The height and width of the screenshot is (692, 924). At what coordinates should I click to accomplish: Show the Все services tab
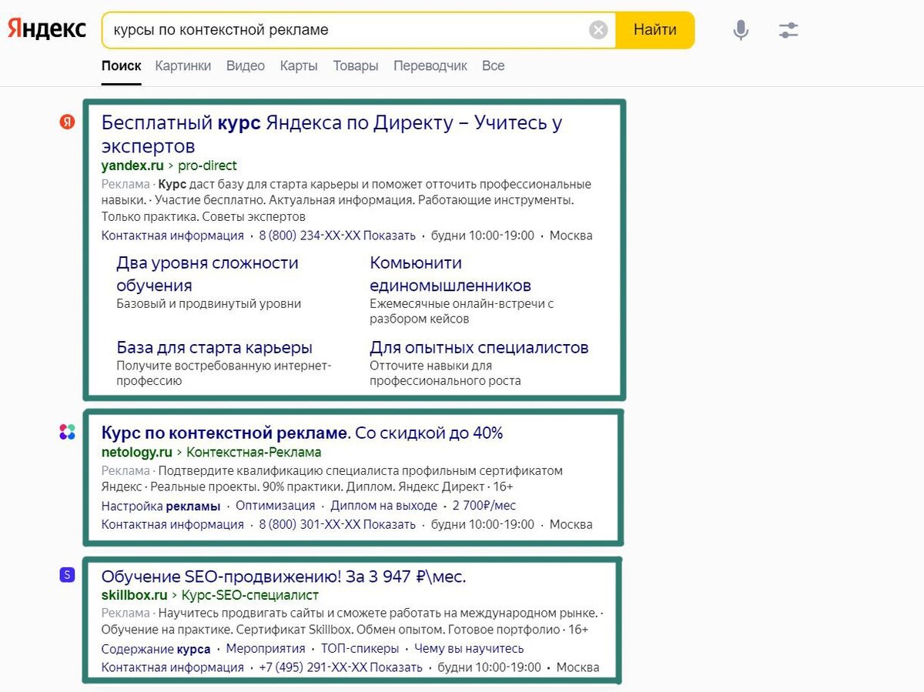tap(494, 66)
